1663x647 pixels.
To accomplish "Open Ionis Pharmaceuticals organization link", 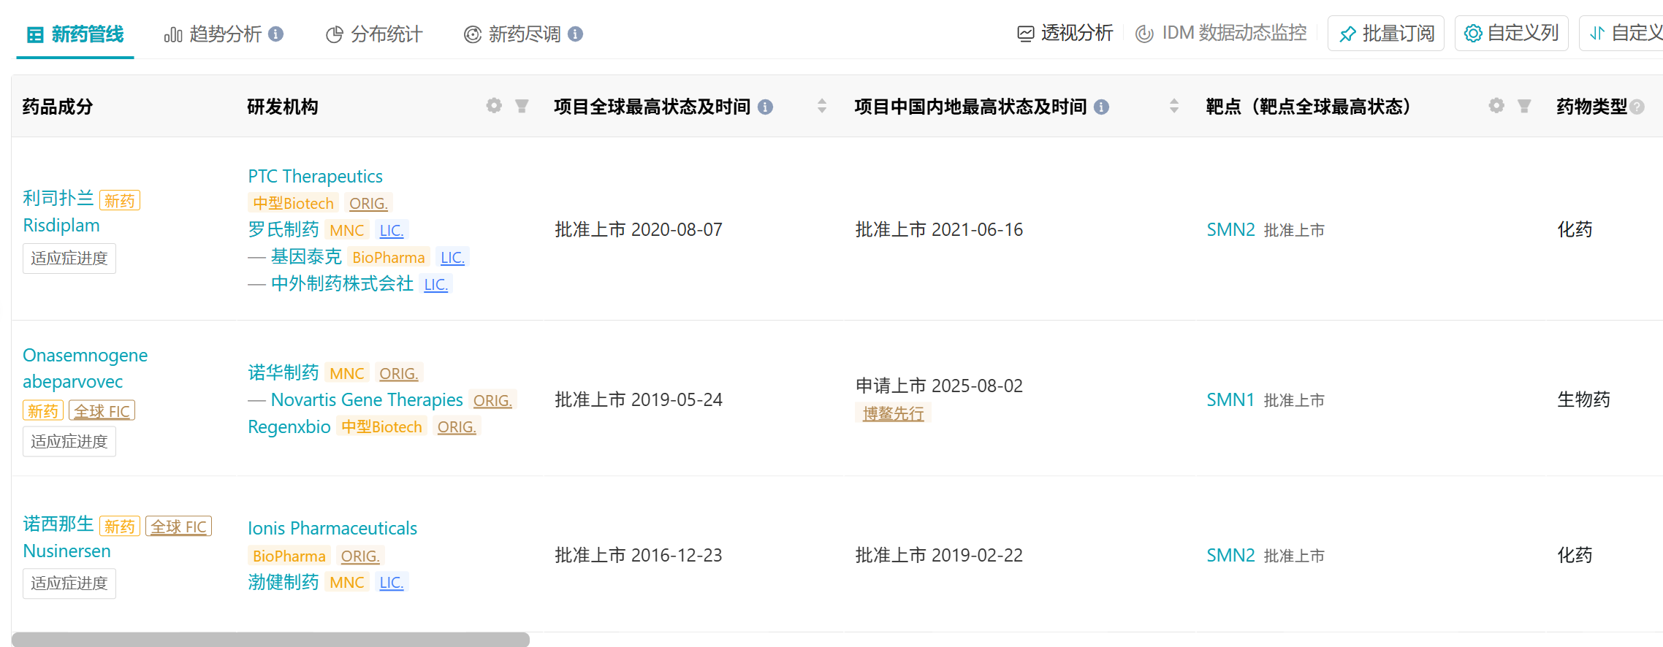I will coord(332,529).
